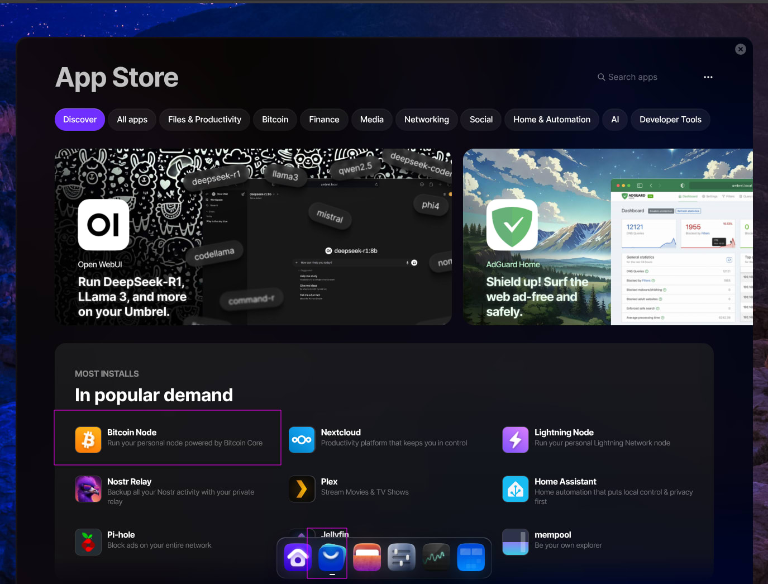The height and width of the screenshot is (584, 768).
Task: Click the 'Lightning Node' app title
Action: (564, 433)
